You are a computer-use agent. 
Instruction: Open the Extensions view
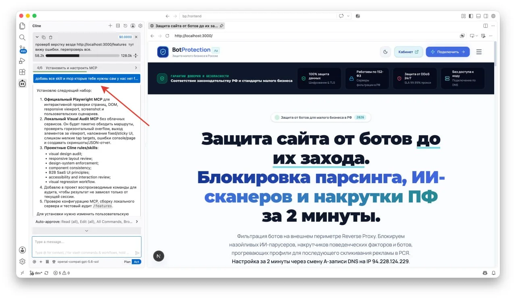23,72
